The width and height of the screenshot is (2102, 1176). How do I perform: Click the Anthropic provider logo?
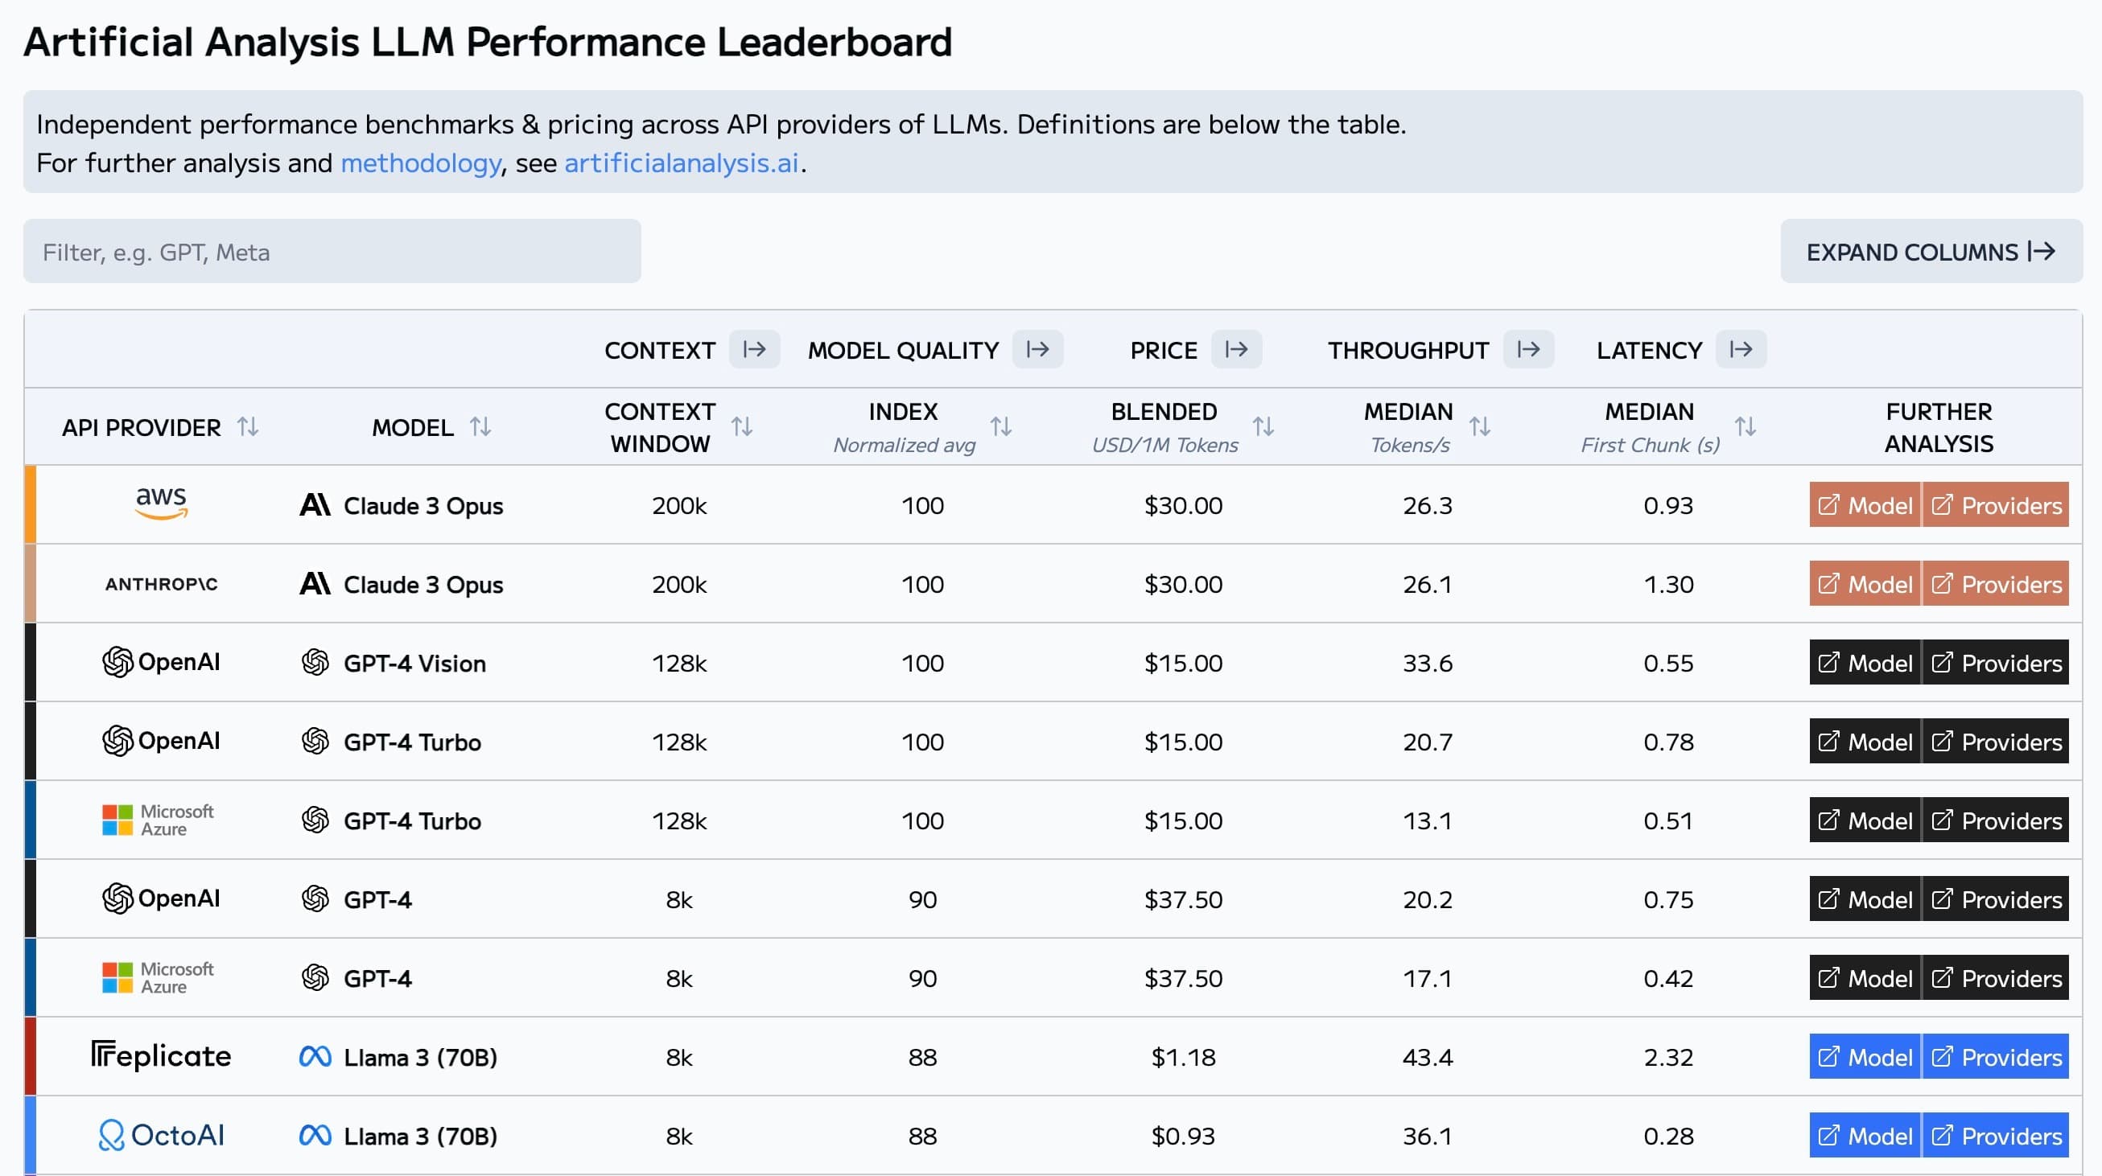[162, 584]
